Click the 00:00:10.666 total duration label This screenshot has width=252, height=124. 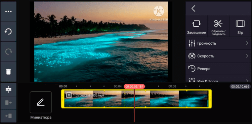(x=240, y=86)
